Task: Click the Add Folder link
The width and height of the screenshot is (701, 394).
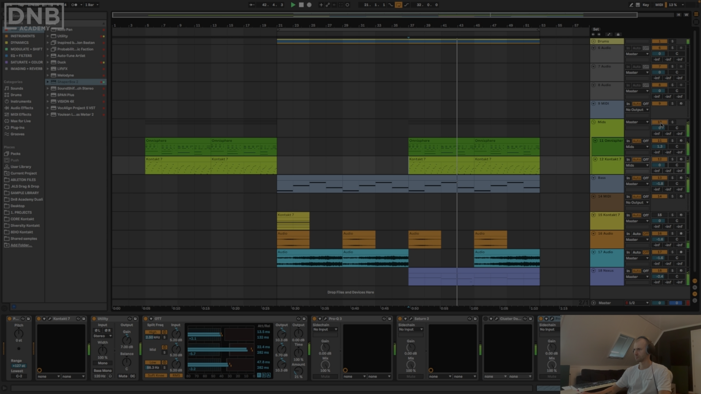Action: (21, 245)
